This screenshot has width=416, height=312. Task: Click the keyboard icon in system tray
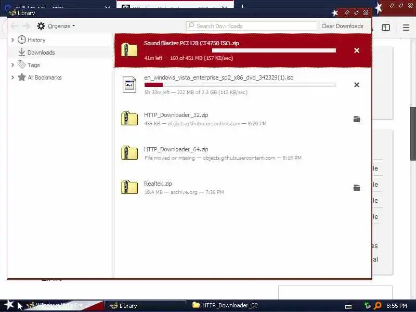[x=348, y=306]
